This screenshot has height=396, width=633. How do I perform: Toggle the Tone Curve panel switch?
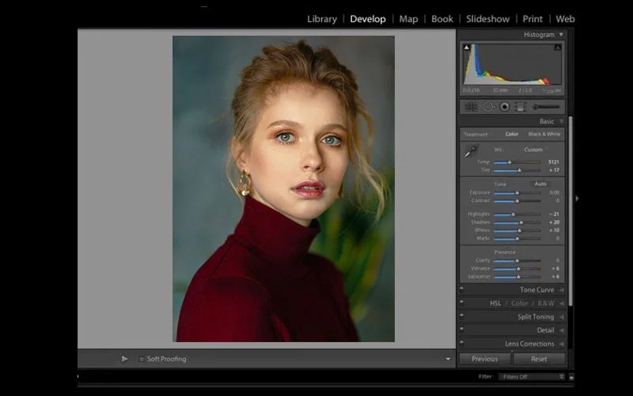(x=462, y=290)
